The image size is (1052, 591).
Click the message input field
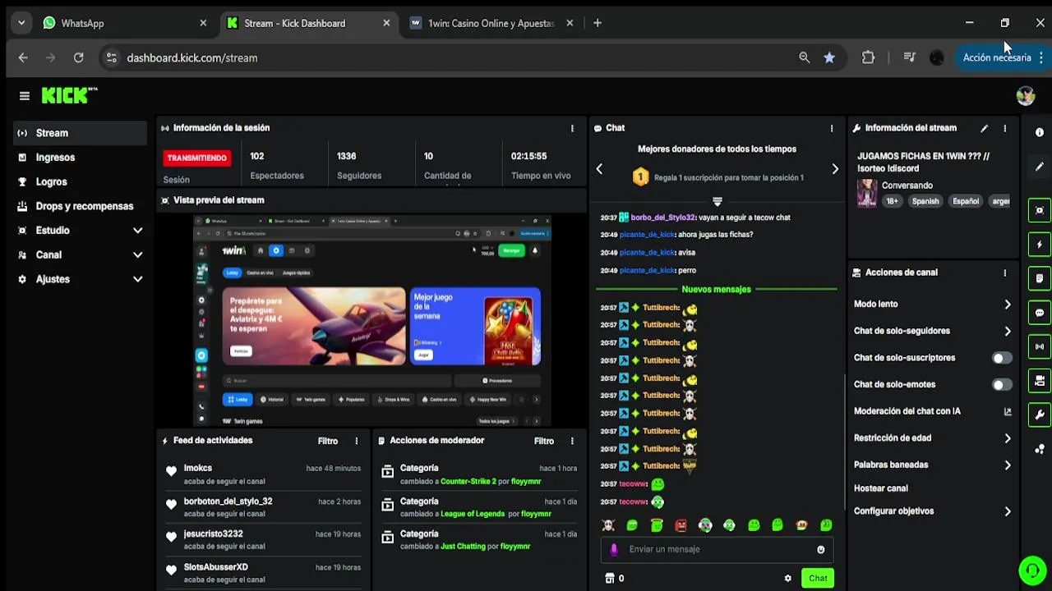pos(717,549)
